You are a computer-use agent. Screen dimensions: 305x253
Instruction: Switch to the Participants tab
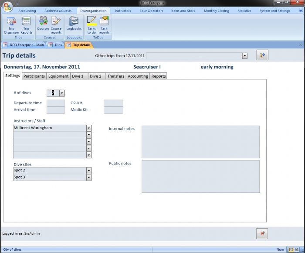pos(34,76)
